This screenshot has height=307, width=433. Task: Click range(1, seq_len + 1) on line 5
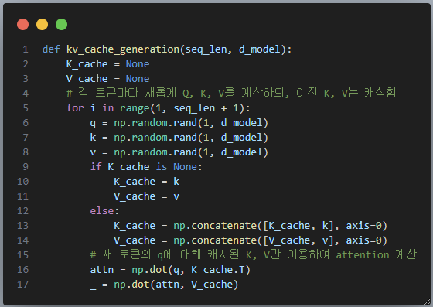point(182,108)
